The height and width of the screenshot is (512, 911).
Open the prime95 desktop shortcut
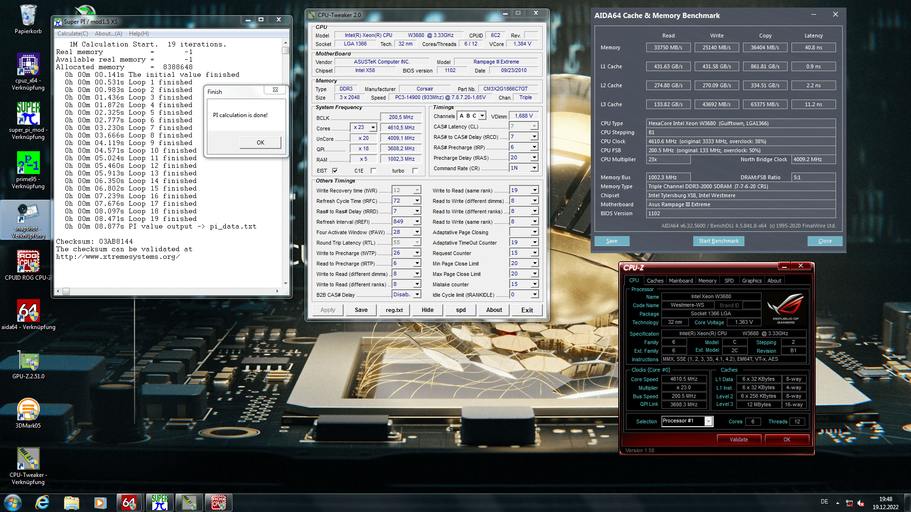(x=28, y=170)
